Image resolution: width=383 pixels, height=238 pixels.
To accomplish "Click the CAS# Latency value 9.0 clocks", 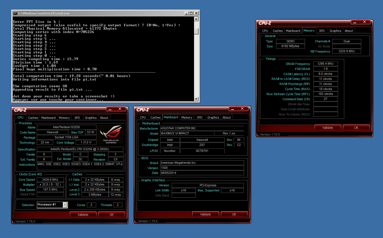I will tap(326, 74).
